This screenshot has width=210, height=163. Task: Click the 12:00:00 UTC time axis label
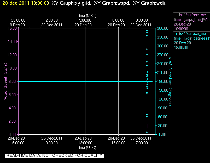[85, 143]
